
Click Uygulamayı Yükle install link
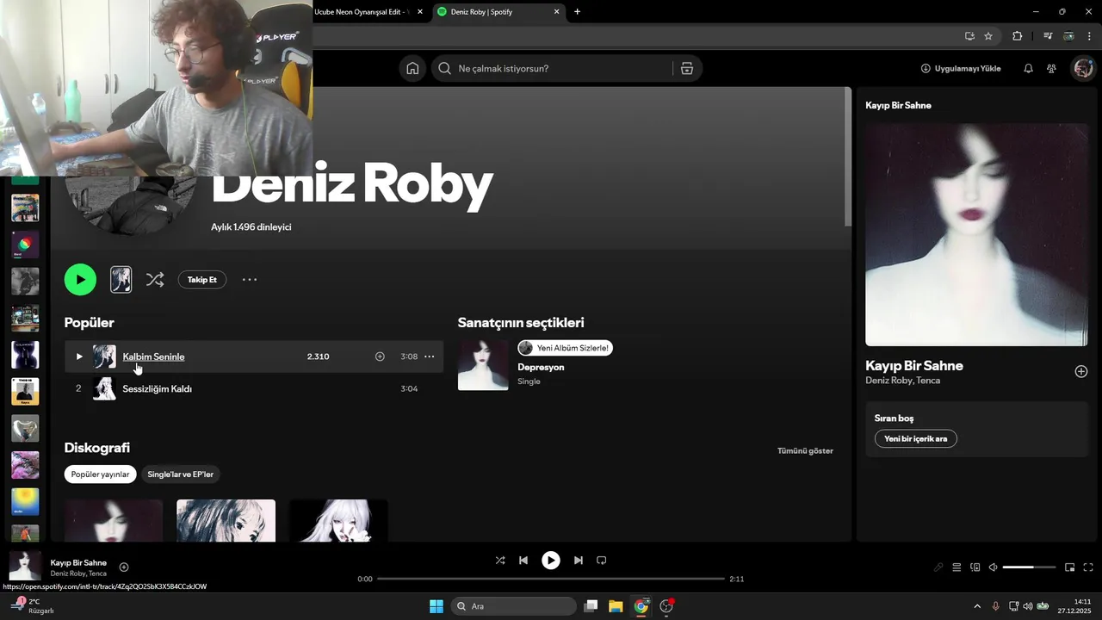[961, 69]
